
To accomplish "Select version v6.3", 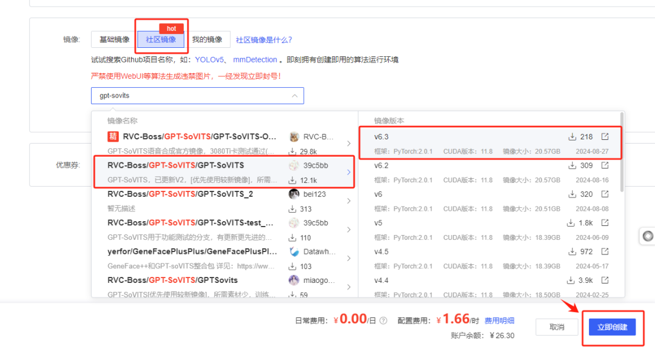I will point(490,144).
